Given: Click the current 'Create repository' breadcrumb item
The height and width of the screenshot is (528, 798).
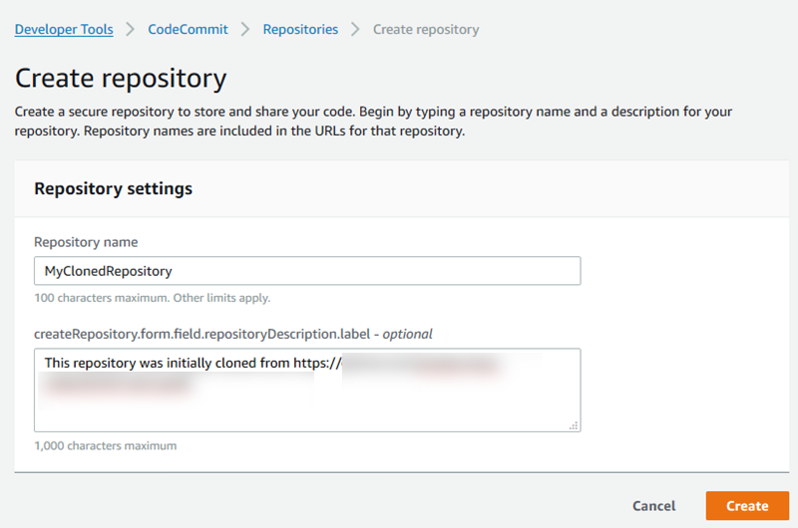Looking at the screenshot, I should [426, 30].
